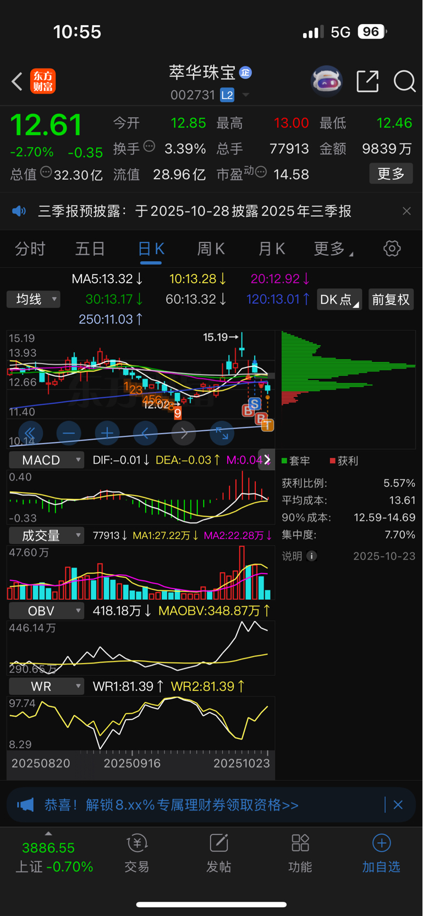Switch to 分时 chart tab
This screenshot has height=916, width=423.
click(30, 249)
